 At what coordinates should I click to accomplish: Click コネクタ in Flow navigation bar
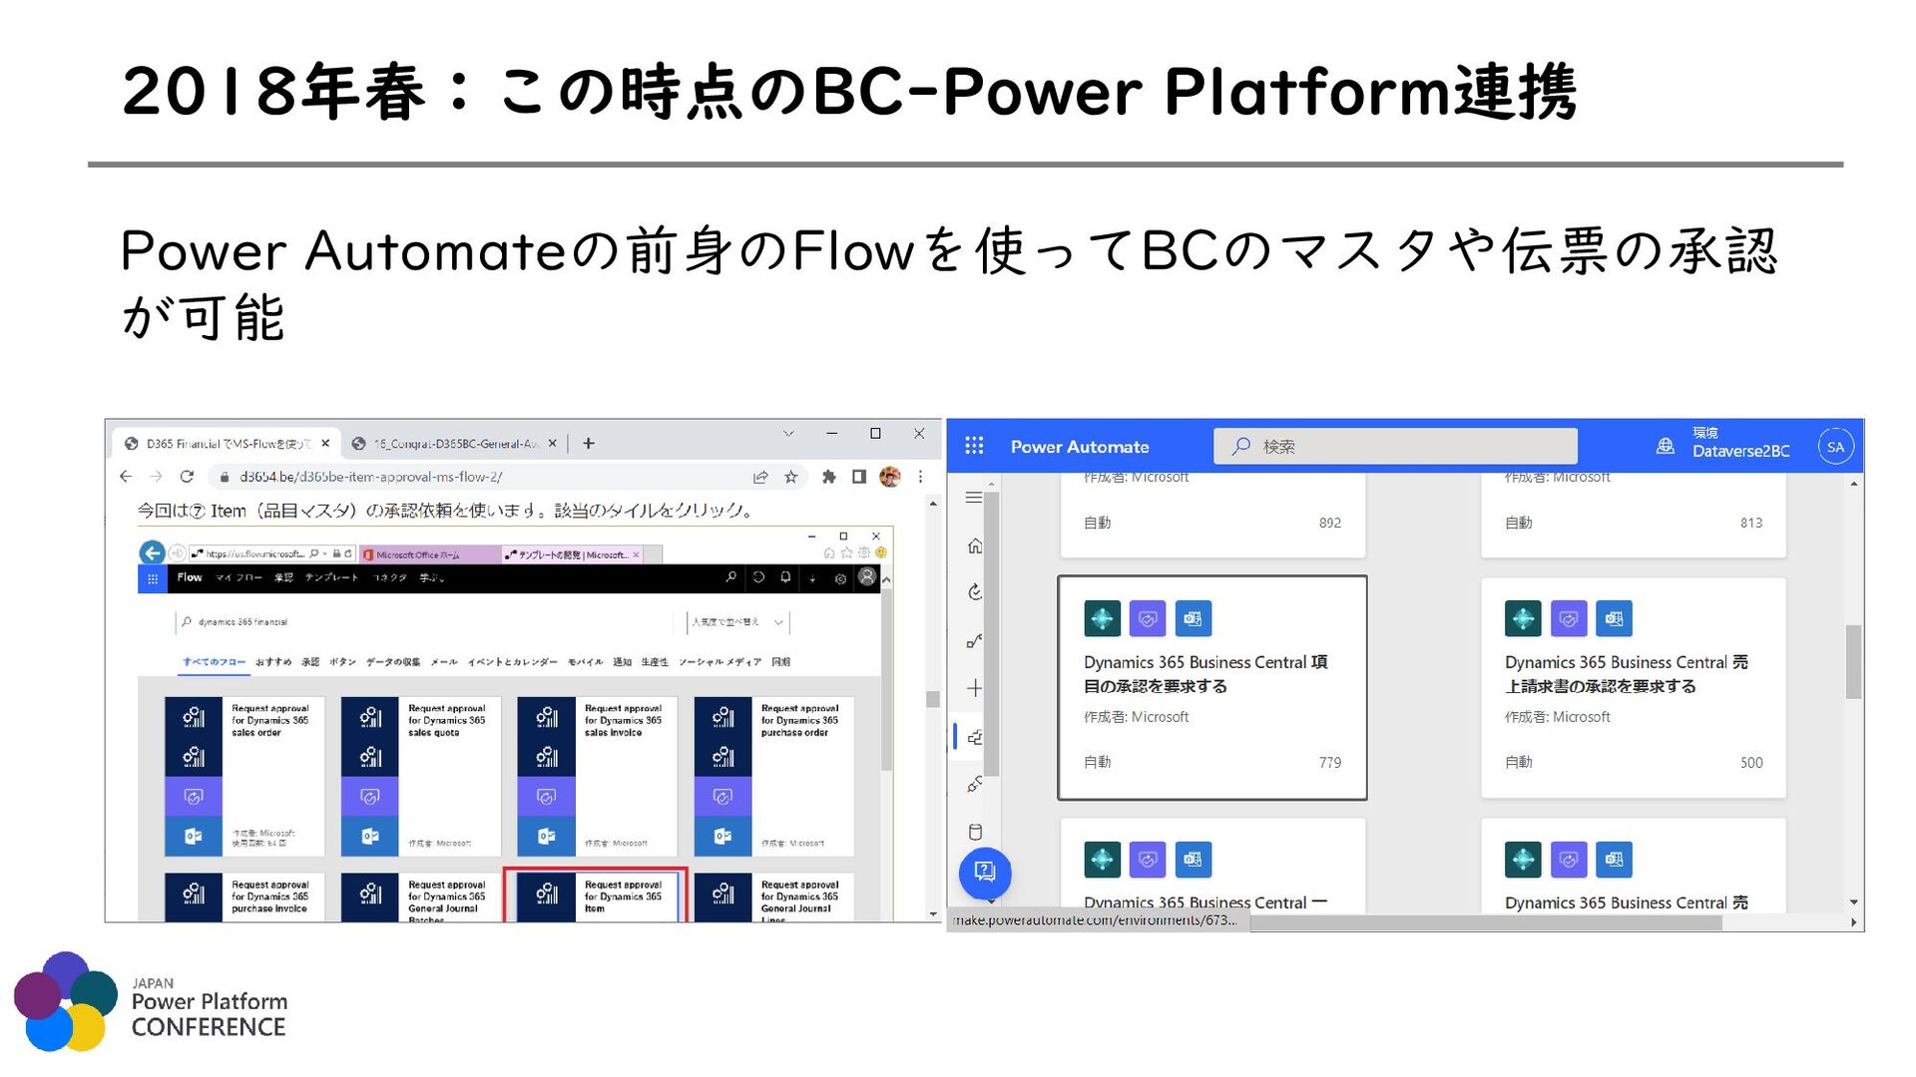[x=389, y=577]
